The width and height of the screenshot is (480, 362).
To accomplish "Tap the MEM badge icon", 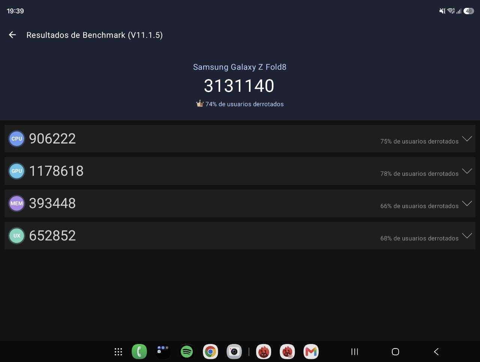I will pos(16,203).
